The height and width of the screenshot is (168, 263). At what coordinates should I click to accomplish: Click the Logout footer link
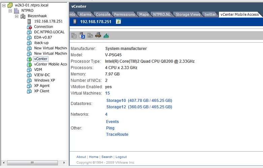(121, 157)
